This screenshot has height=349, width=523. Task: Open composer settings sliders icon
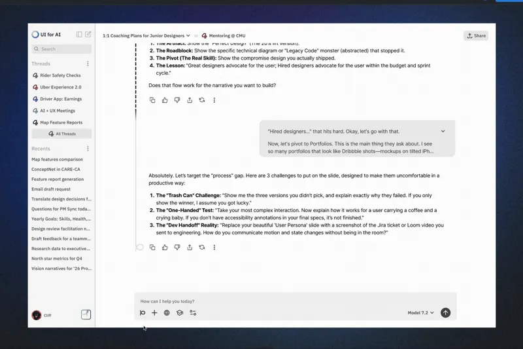193,313
